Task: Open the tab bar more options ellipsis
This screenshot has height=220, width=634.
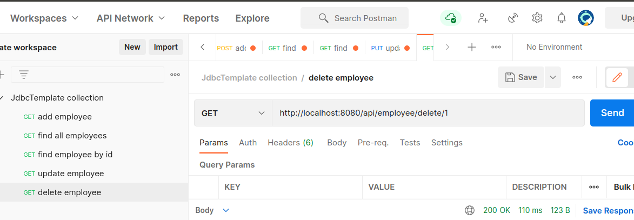Action: (x=496, y=48)
